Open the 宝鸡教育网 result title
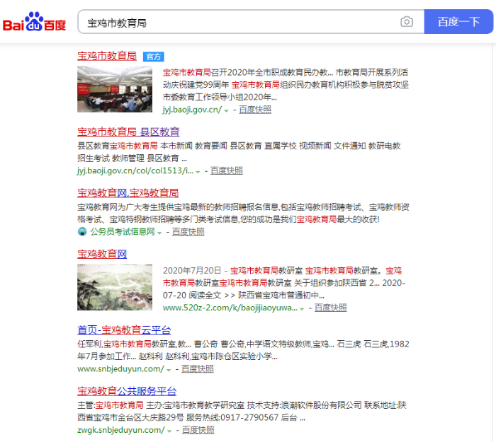The width and height of the screenshot is (496, 442). pos(102,254)
